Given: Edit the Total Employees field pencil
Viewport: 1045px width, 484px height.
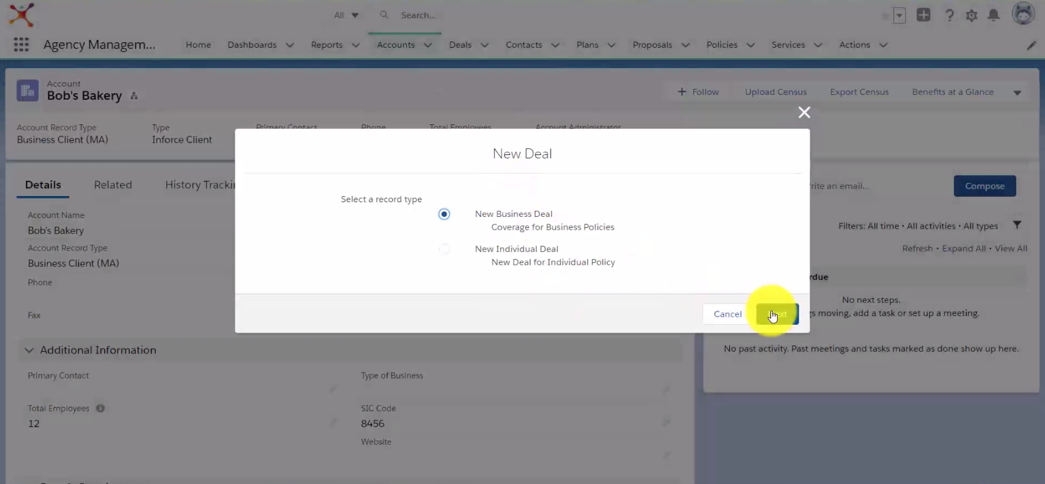Looking at the screenshot, I should (x=333, y=423).
